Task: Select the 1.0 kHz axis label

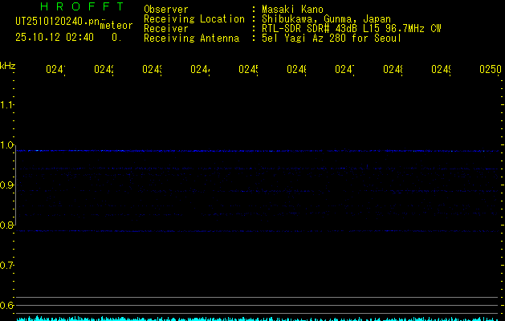Action: [x=7, y=145]
